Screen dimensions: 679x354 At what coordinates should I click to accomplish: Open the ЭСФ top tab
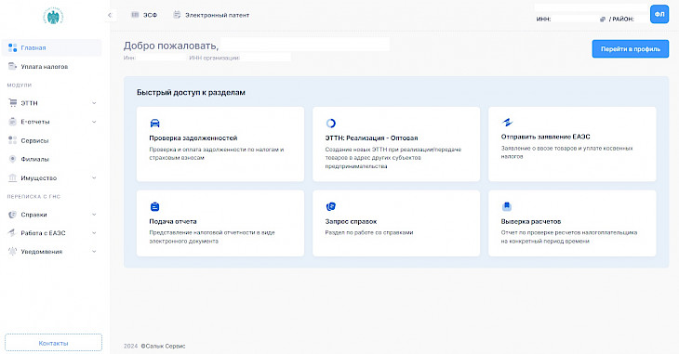[x=144, y=15]
